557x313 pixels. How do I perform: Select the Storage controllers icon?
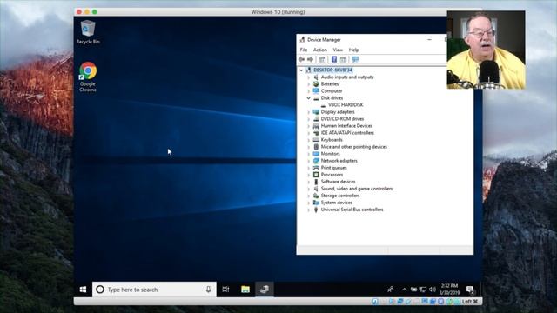[316, 196]
